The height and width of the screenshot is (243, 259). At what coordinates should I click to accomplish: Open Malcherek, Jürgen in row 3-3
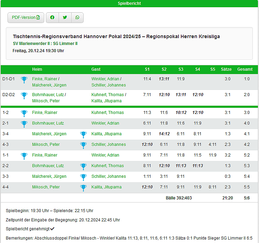[49, 176]
